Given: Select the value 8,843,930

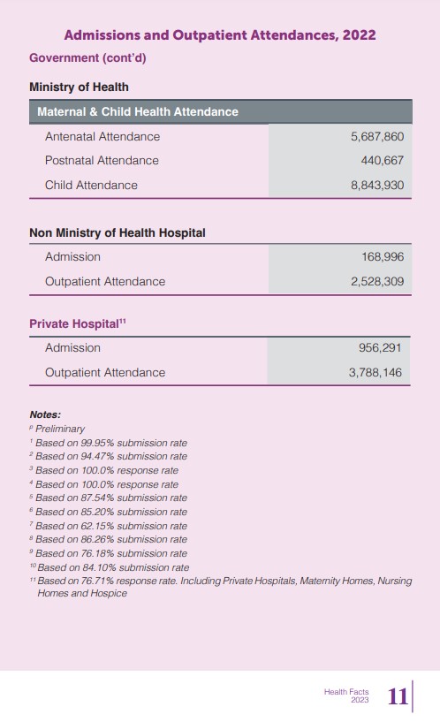Looking at the screenshot, I should (377, 185).
